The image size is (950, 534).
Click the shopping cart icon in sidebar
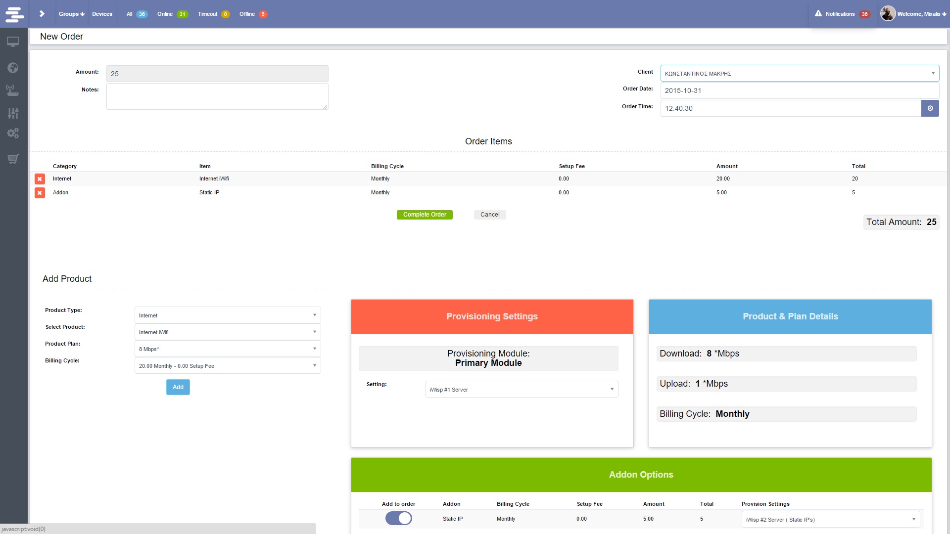click(x=13, y=159)
